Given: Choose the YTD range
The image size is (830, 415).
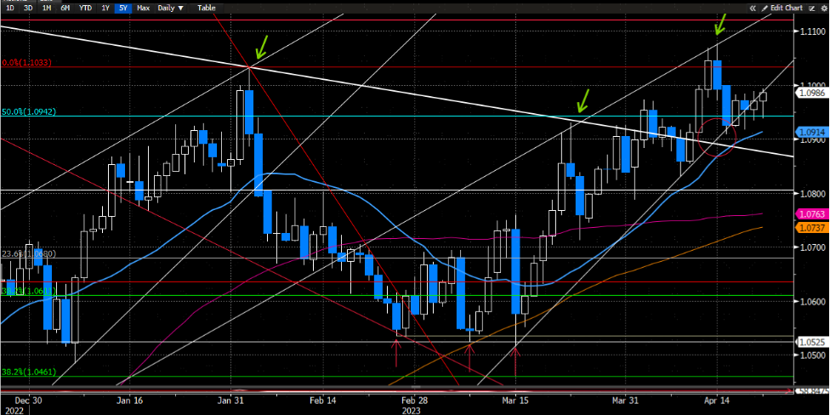Looking at the screenshot, I should click(x=84, y=8).
